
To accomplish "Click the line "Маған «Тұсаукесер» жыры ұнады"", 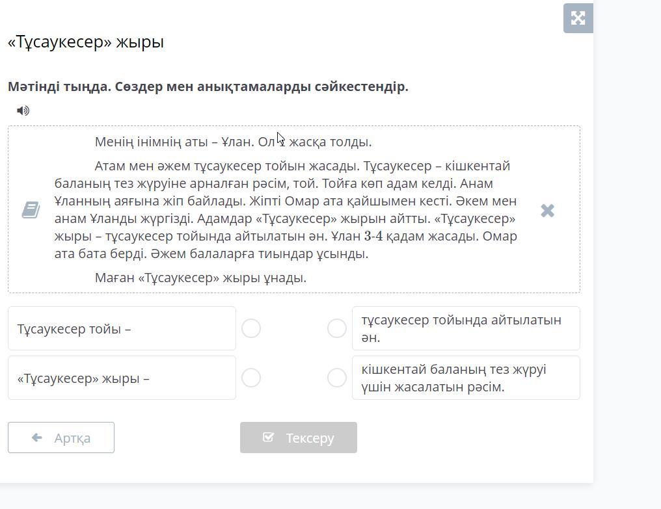I will [x=200, y=278].
